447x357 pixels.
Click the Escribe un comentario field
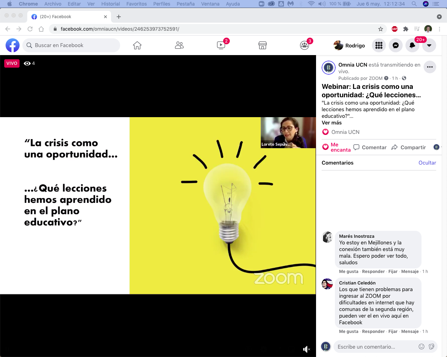point(375,347)
